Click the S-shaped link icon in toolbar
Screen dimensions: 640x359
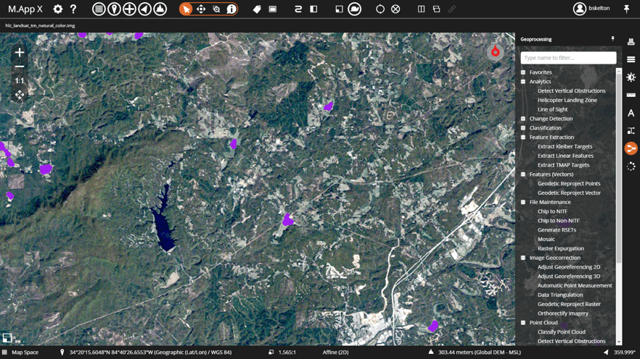pyautogui.click(x=298, y=9)
